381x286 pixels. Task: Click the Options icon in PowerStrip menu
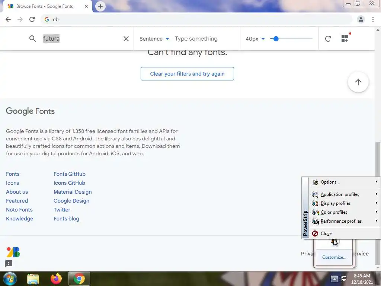pyautogui.click(x=315, y=182)
